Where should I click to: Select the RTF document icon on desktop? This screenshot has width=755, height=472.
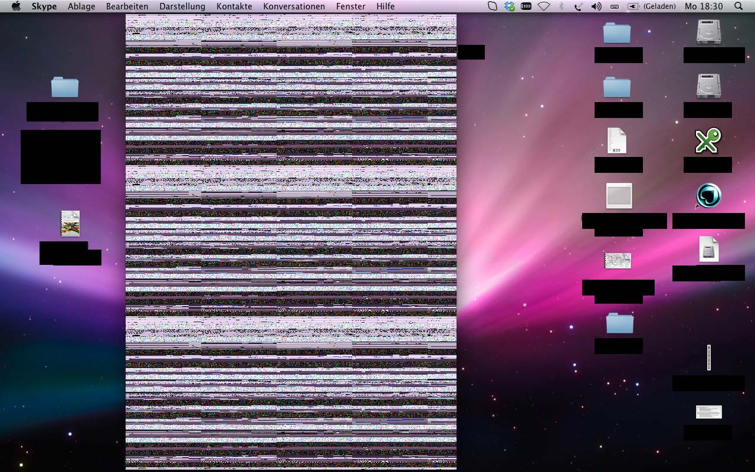pyautogui.click(x=617, y=141)
